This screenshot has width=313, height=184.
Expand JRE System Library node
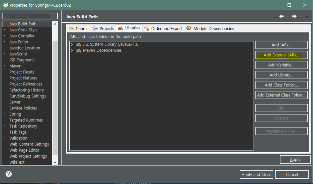point(72,44)
